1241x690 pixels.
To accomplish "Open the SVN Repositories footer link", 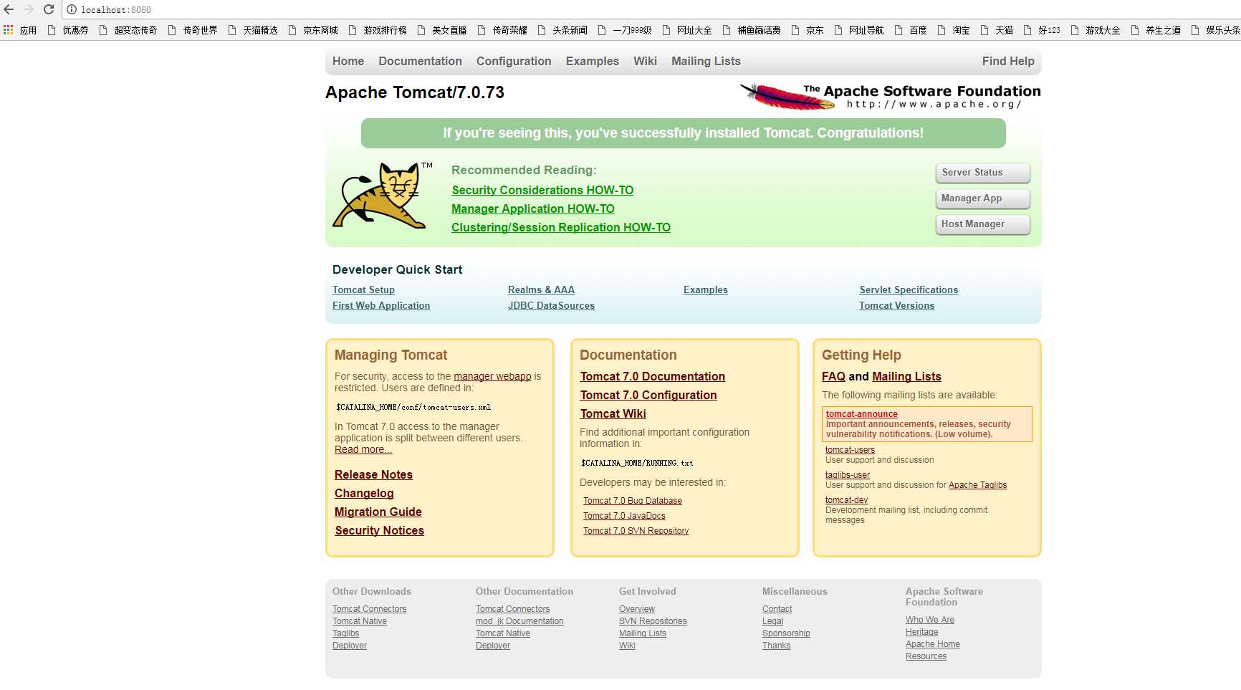I will [x=653, y=621].
